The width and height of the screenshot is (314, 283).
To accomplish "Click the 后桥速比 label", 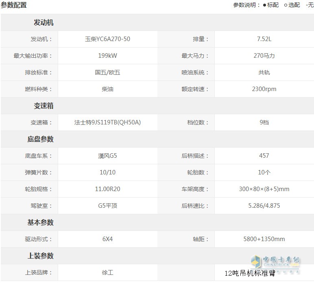I will 195,206.
